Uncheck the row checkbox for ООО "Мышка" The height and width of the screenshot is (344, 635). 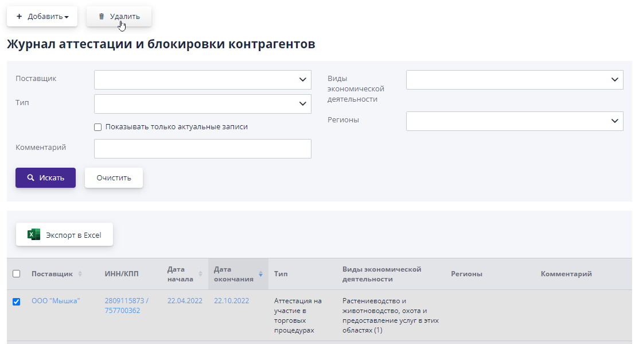[17, 302]
